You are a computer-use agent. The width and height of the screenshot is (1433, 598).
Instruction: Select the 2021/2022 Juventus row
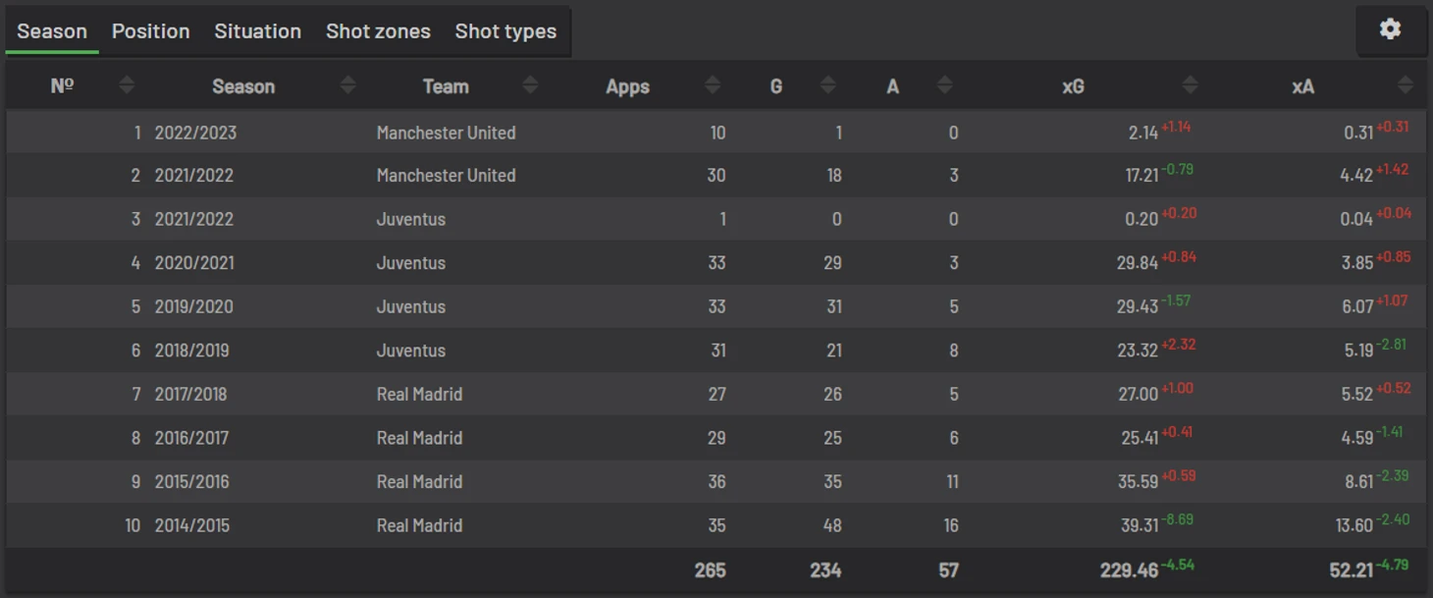(716, 219)
